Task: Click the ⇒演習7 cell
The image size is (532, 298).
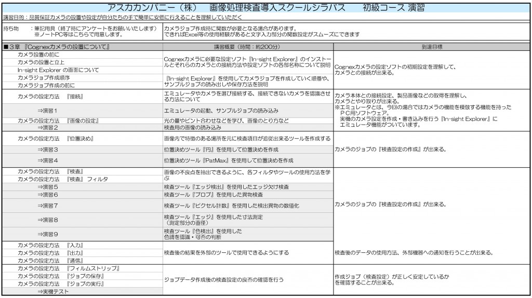Action: (47, 206)
